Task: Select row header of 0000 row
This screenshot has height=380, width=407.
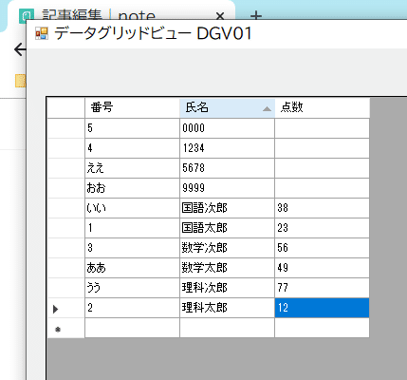Action: click(x=65, y=128)
